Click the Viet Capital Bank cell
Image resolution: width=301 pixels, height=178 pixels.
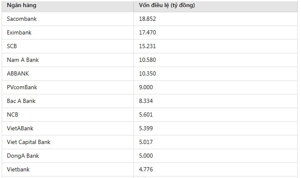(29, 142)
